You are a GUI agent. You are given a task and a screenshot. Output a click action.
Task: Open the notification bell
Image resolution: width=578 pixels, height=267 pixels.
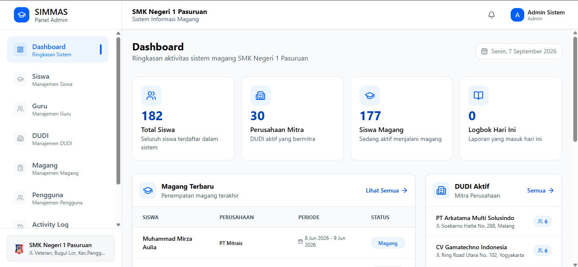492,15
